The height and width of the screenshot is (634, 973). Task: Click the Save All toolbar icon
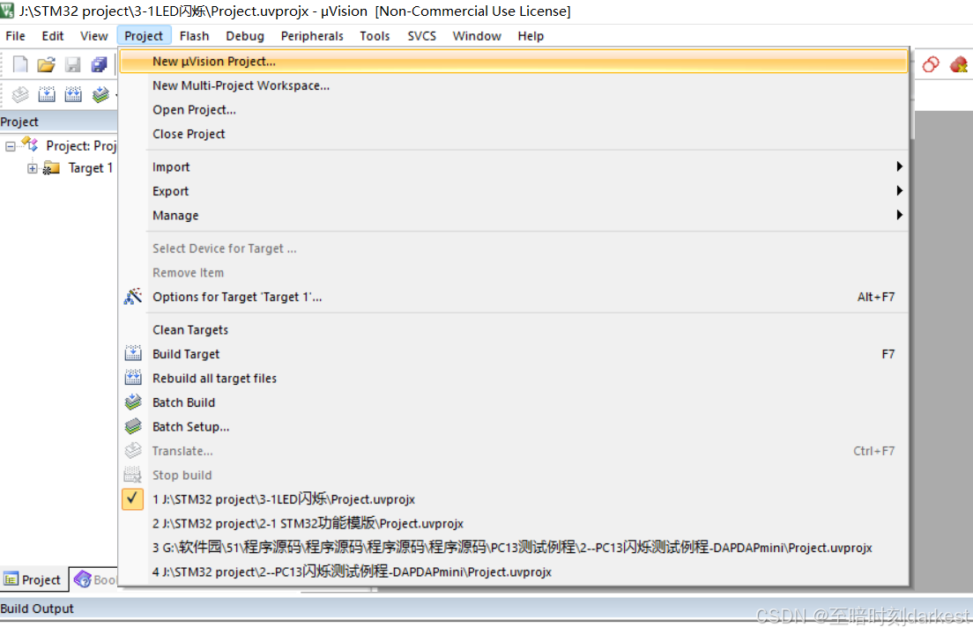pyautogui.click(x=99, y=64)
